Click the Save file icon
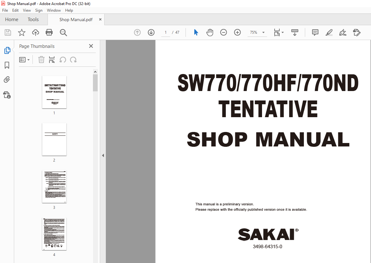Viewport: 371px width, 263px height. coord(8,32)
